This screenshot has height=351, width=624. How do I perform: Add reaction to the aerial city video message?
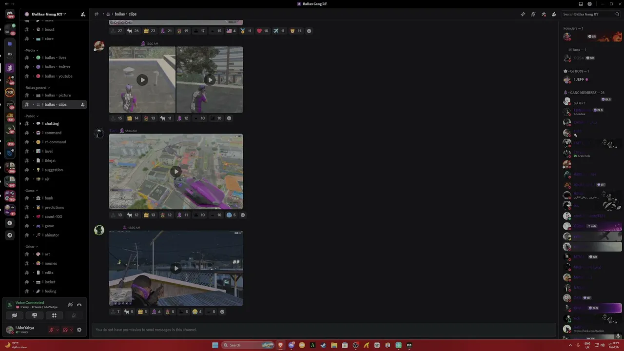[x=243, y=215]
